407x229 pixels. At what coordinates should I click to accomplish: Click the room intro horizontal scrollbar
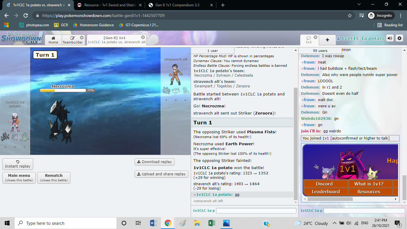point(330,199)
